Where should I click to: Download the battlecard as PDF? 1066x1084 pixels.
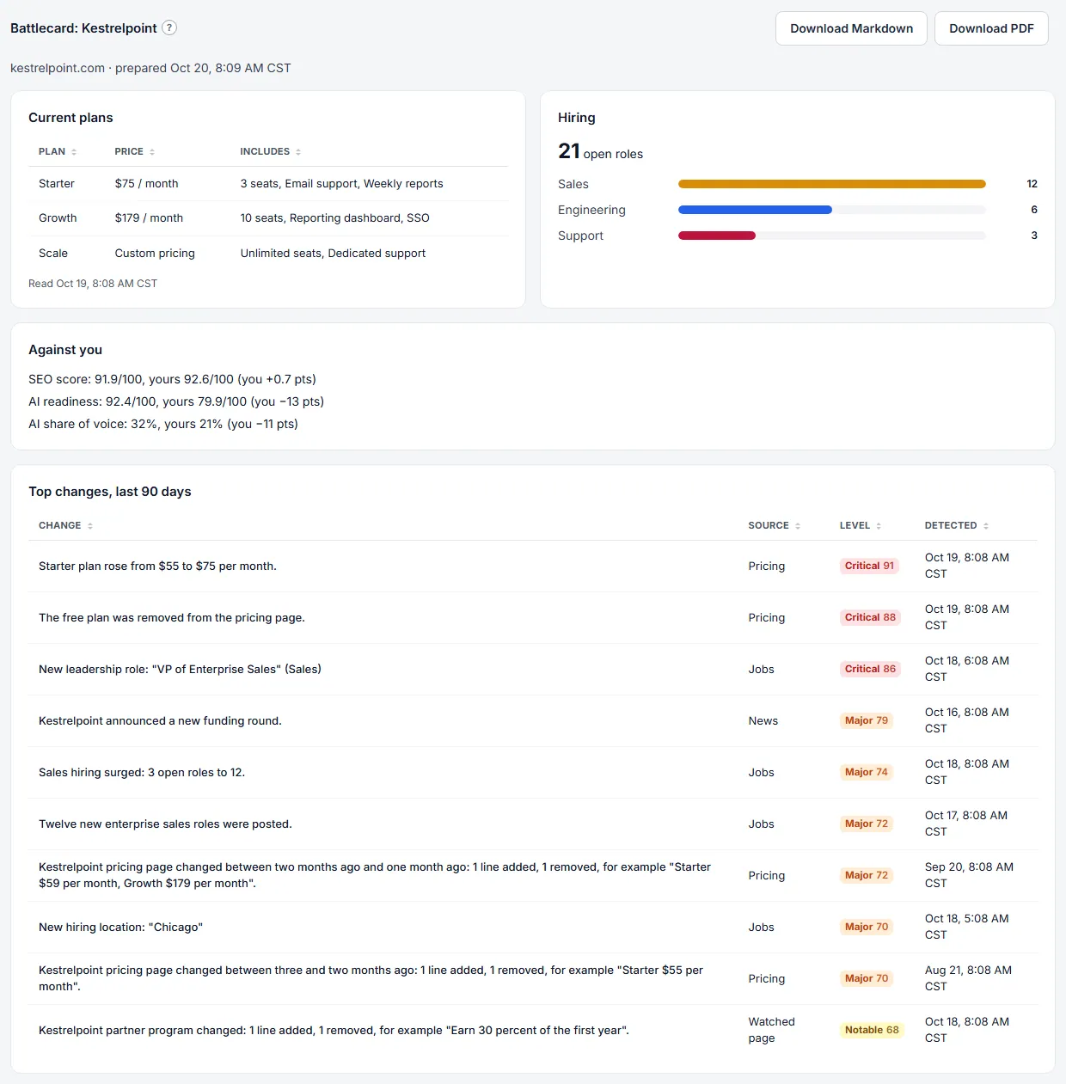991,28
